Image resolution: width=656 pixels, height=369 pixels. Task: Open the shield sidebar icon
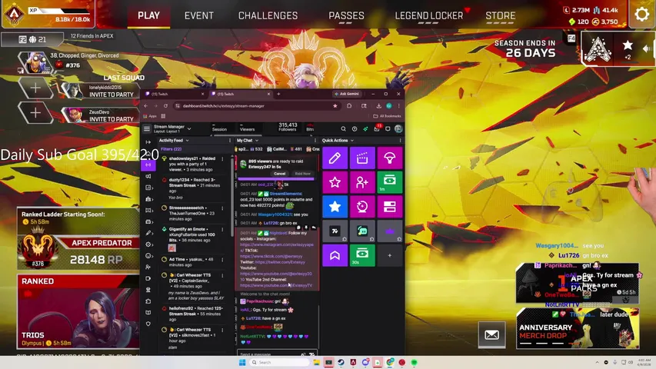pyautogui.click(x=148, y=324)
